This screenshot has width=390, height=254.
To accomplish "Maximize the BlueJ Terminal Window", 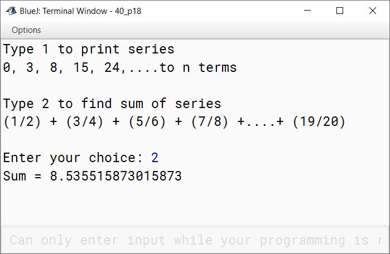I will pyautogui.click(x=340, y=11).
